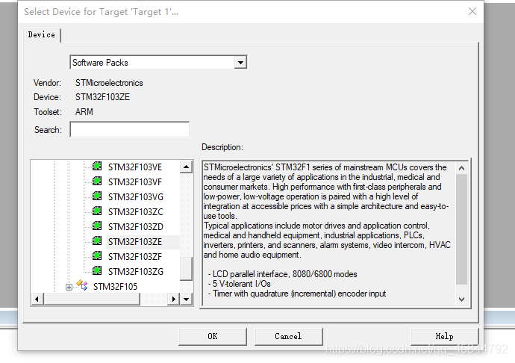Click the chip icon beside STM32F103ZE

tap(97, 241)
